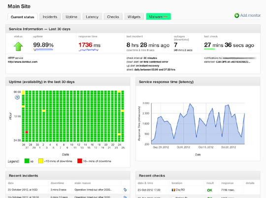This screenshot has width=266, height=198.
Task: Open the monitored HTTP service URL link
Action: click(23, 62)
